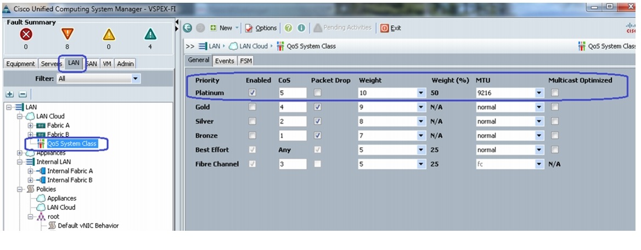Viewport: 641px width, 250px height.
Task: Click the orange major faults icon
Action: point(67,35)
